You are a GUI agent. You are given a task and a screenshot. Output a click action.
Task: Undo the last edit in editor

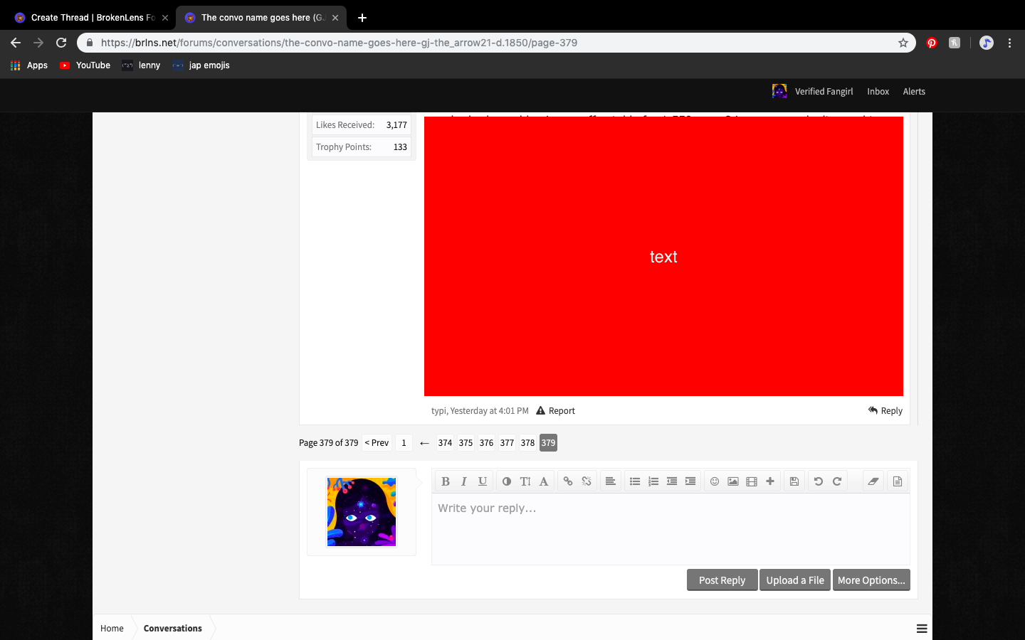(x=819, y=481)
